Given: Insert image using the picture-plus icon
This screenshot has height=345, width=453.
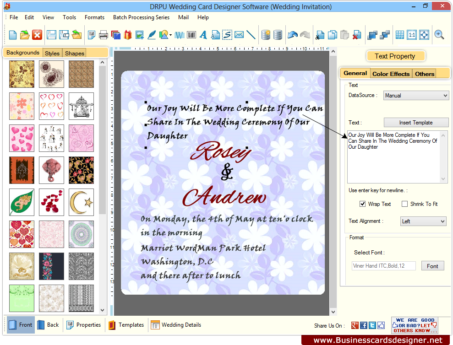Looking at the screenshot, I should tap(140, 35).
